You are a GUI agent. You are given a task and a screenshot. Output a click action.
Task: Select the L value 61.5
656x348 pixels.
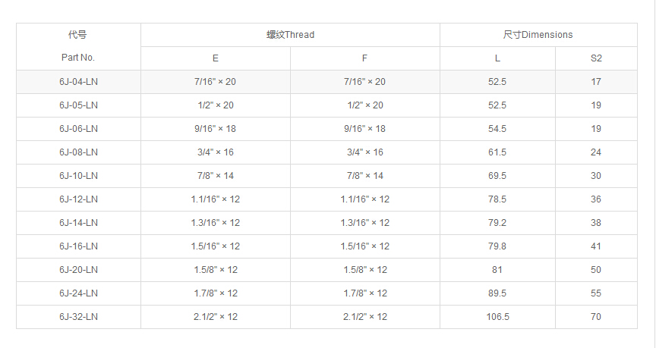[497, 152]
